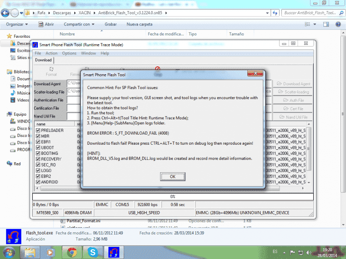Click the partition list scroll-up arrow
This screenshot has height=259, width=346.
[x=309, y=124]
